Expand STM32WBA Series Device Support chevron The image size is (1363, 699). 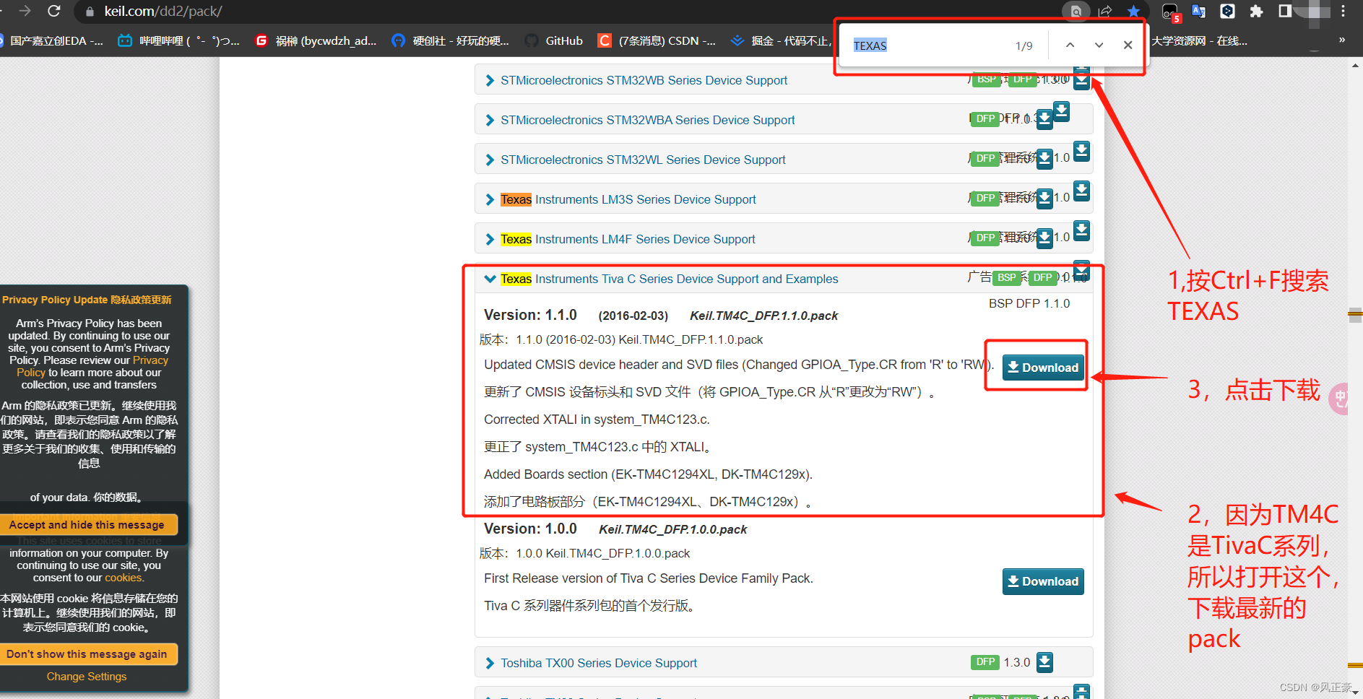coord(490,120)
